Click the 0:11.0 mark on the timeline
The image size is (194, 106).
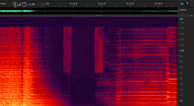(x=73, y=4)
